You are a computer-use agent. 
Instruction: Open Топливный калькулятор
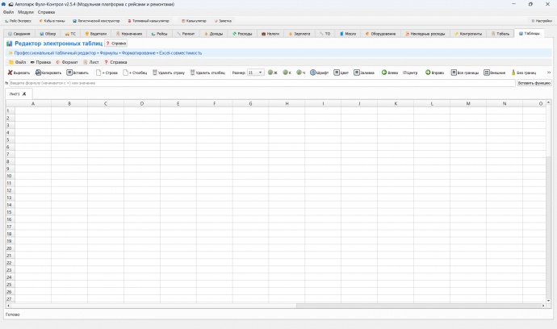149,21
